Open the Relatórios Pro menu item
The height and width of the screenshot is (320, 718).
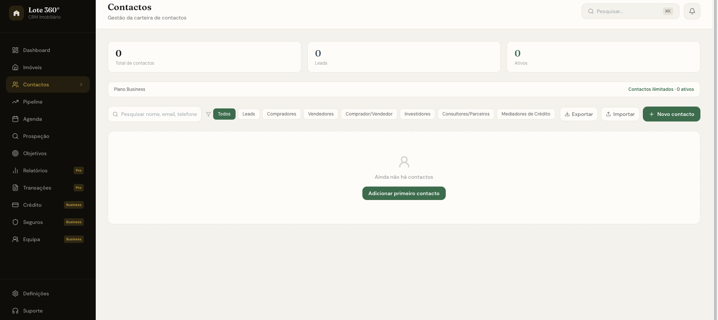tap(48, 170)
